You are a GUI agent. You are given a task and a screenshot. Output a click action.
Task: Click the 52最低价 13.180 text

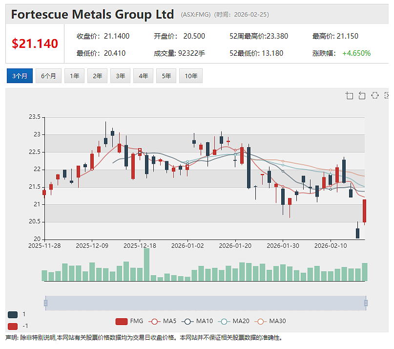(x=256, y=53)
